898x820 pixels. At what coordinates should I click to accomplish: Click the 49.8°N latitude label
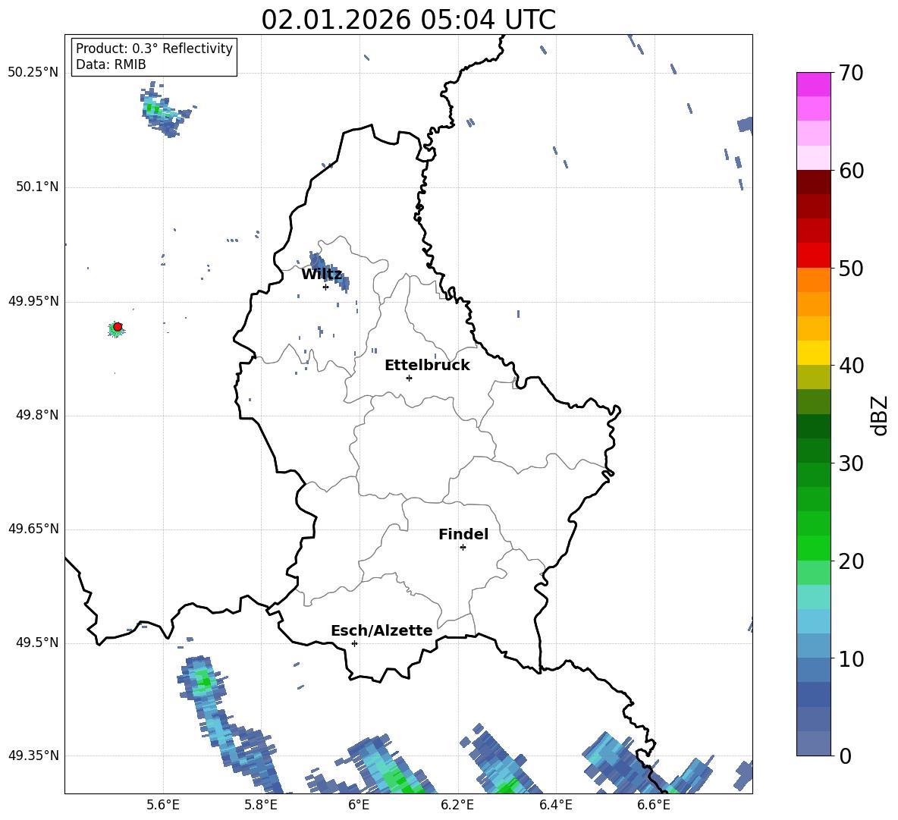tap(36, 415)
